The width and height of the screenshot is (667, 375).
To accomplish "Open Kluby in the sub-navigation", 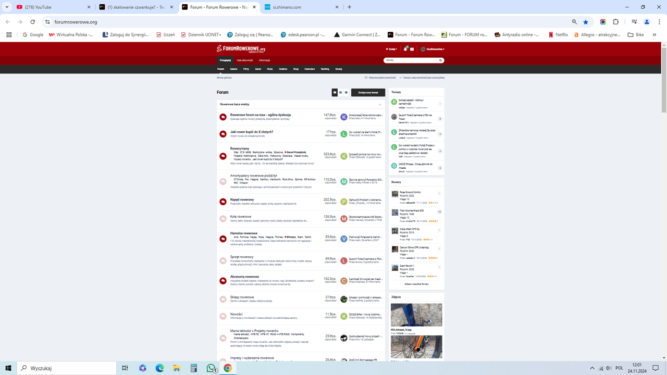I will 270,69.
